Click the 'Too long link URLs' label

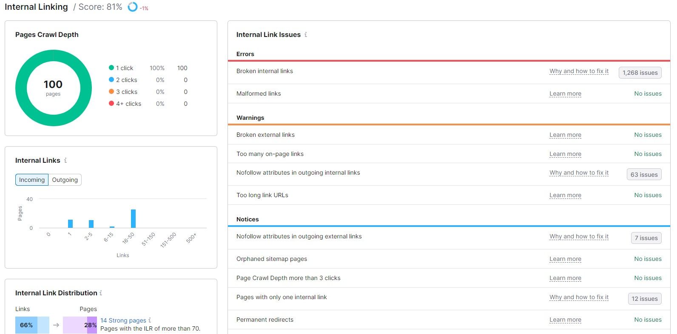(x=262, y=195)
